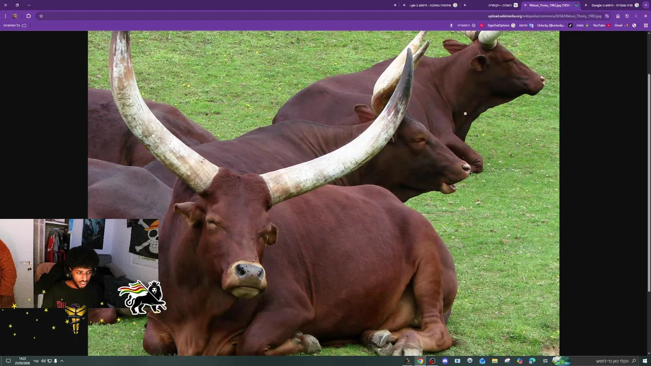Expand the tab search dropdown arrow

(645, 5)
